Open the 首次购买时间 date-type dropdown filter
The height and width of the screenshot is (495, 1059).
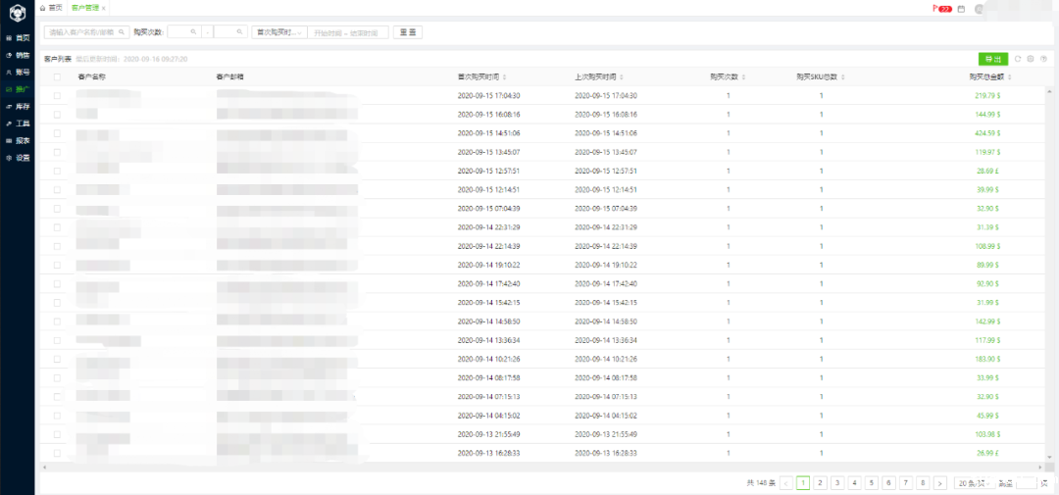point(278,32)
